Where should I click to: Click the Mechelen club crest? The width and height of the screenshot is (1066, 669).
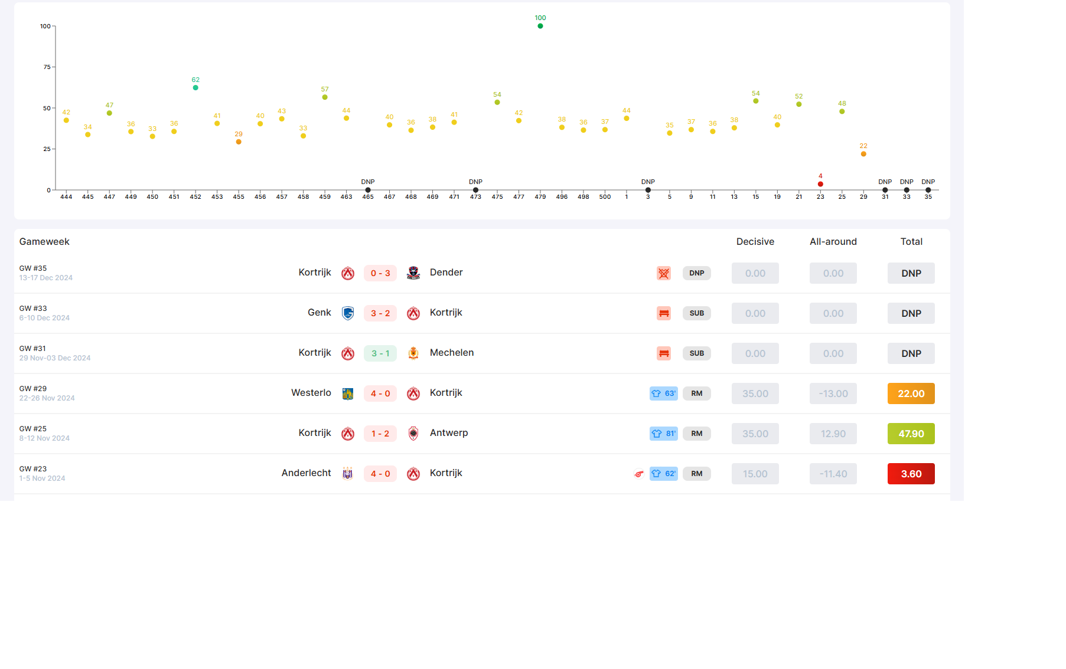click(413, 353)
